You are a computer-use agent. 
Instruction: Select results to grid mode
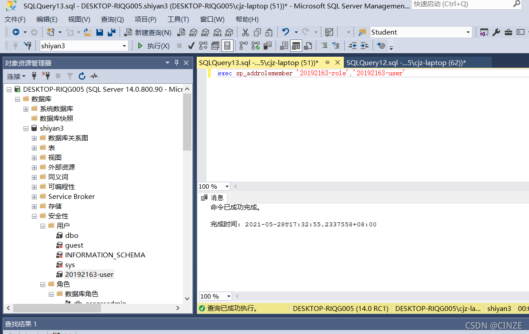tap(296, 46)
